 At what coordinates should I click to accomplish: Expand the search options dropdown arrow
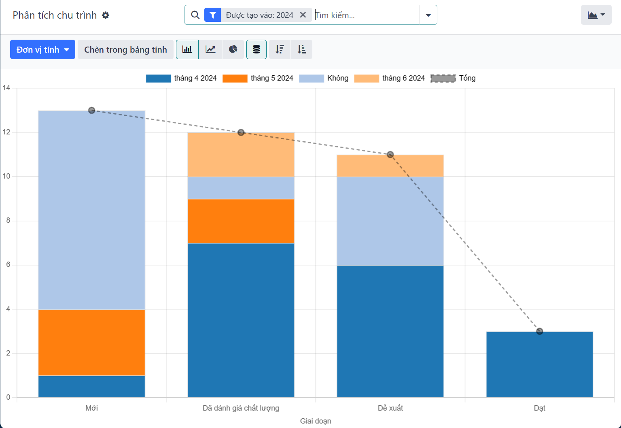click(x=428, y=15)
